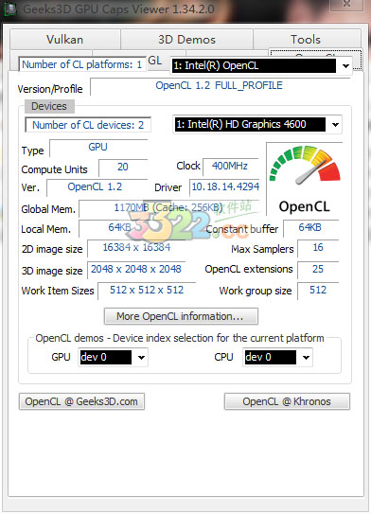Open OpenCL @ Khronos button
The image size is (371, 514).
click(287, 401)
